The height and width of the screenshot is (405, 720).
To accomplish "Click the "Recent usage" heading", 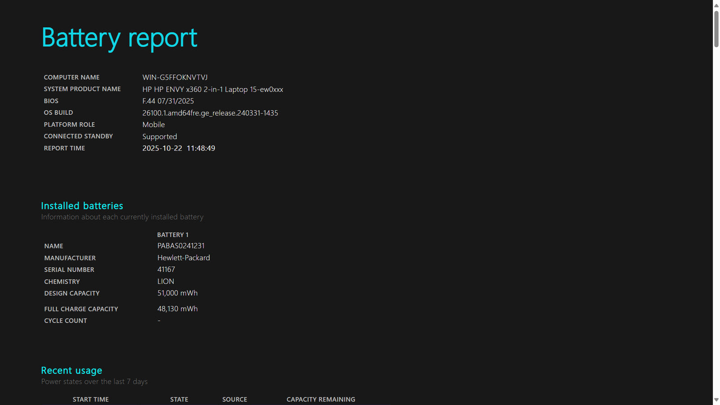I will point(72,370).
